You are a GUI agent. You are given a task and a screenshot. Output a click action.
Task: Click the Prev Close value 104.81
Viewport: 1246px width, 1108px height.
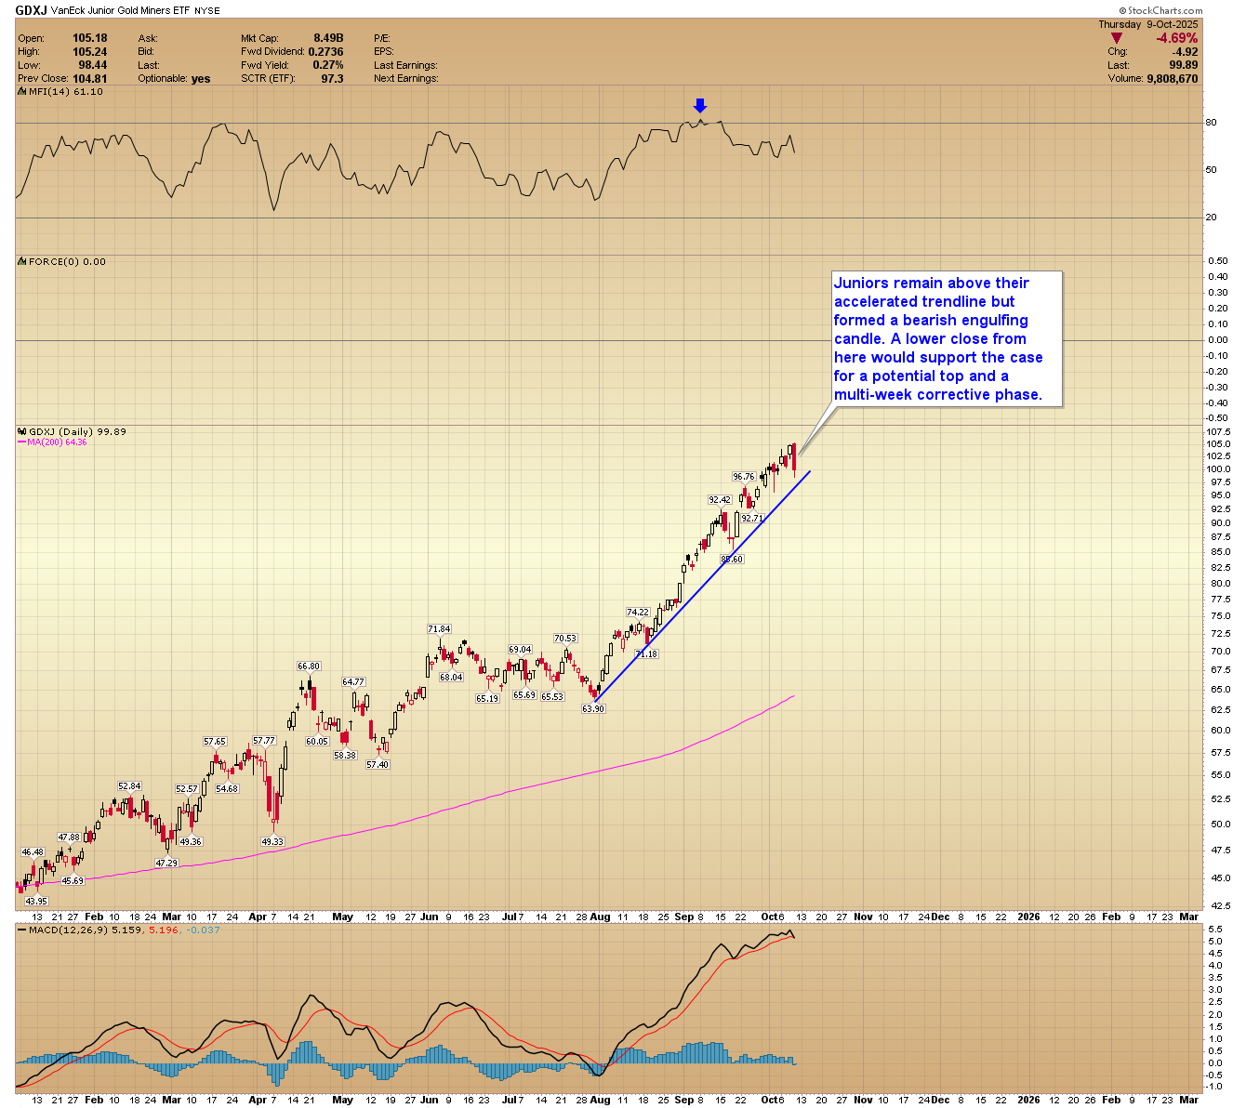(x=89, y=79)
